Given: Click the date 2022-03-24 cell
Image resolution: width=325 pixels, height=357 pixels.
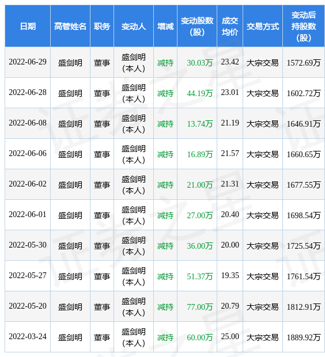Looking at the screenshot, I should coord(28,336).
